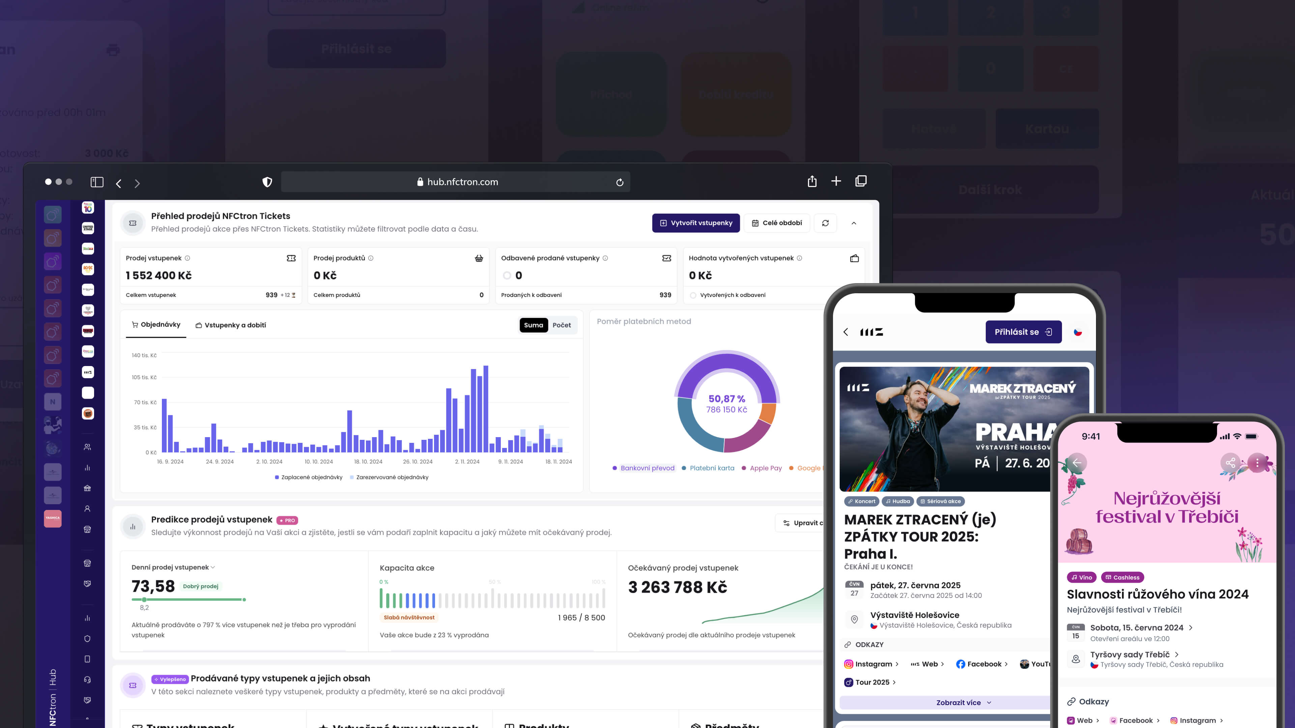Expand Zobrazit více on the phone

pos(963,702)
